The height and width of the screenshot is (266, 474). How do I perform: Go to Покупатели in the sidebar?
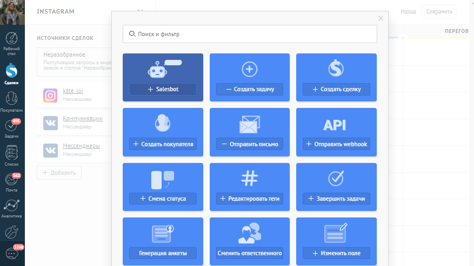[x=12, y=101]
